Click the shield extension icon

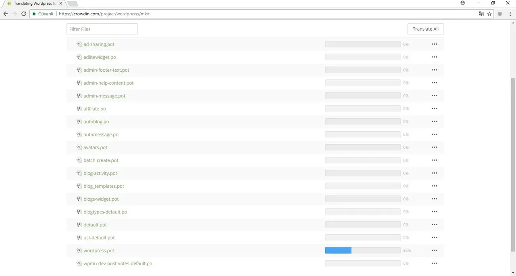click(x=500, y=14)
